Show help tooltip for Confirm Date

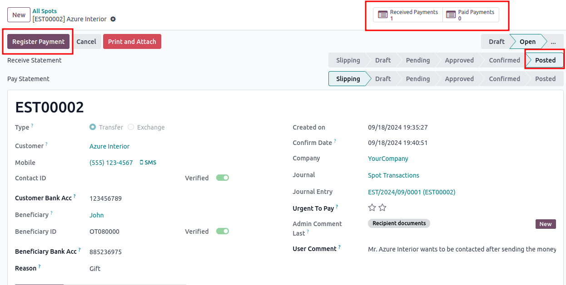335,141
